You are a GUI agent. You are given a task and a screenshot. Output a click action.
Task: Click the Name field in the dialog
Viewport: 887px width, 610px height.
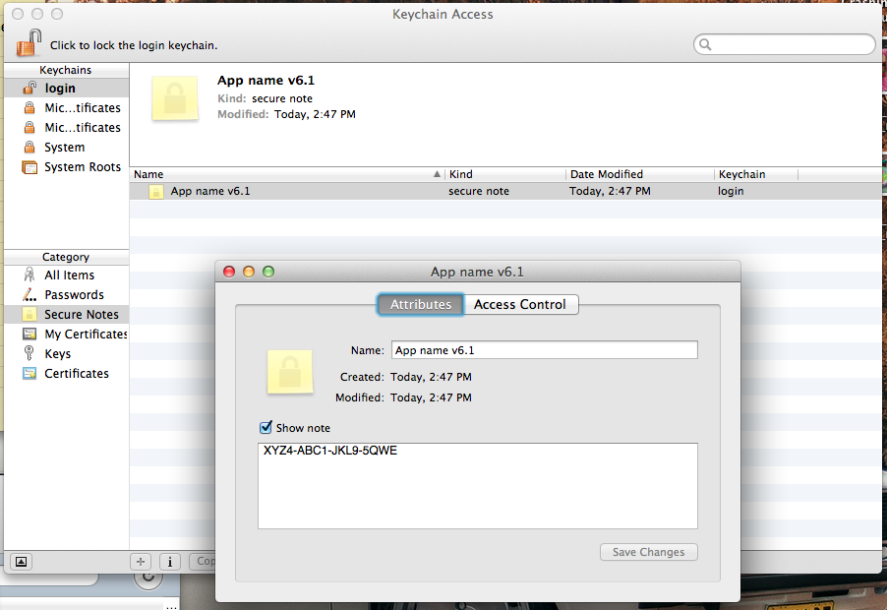click(x=544, y=350)
